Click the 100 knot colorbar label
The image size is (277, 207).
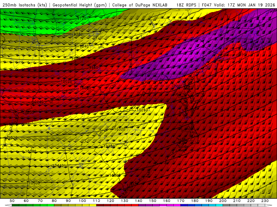coord(82,201)
